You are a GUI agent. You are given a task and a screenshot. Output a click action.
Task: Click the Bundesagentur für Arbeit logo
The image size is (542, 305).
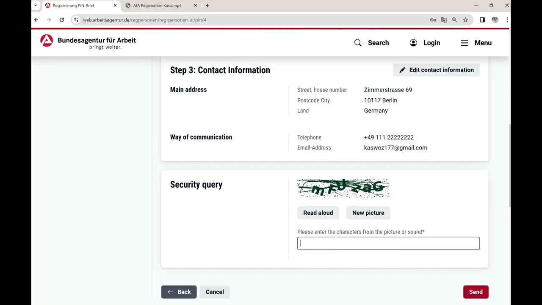click(88, 42)
